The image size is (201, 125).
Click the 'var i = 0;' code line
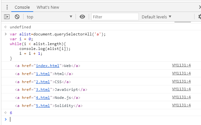coord(21,39)
